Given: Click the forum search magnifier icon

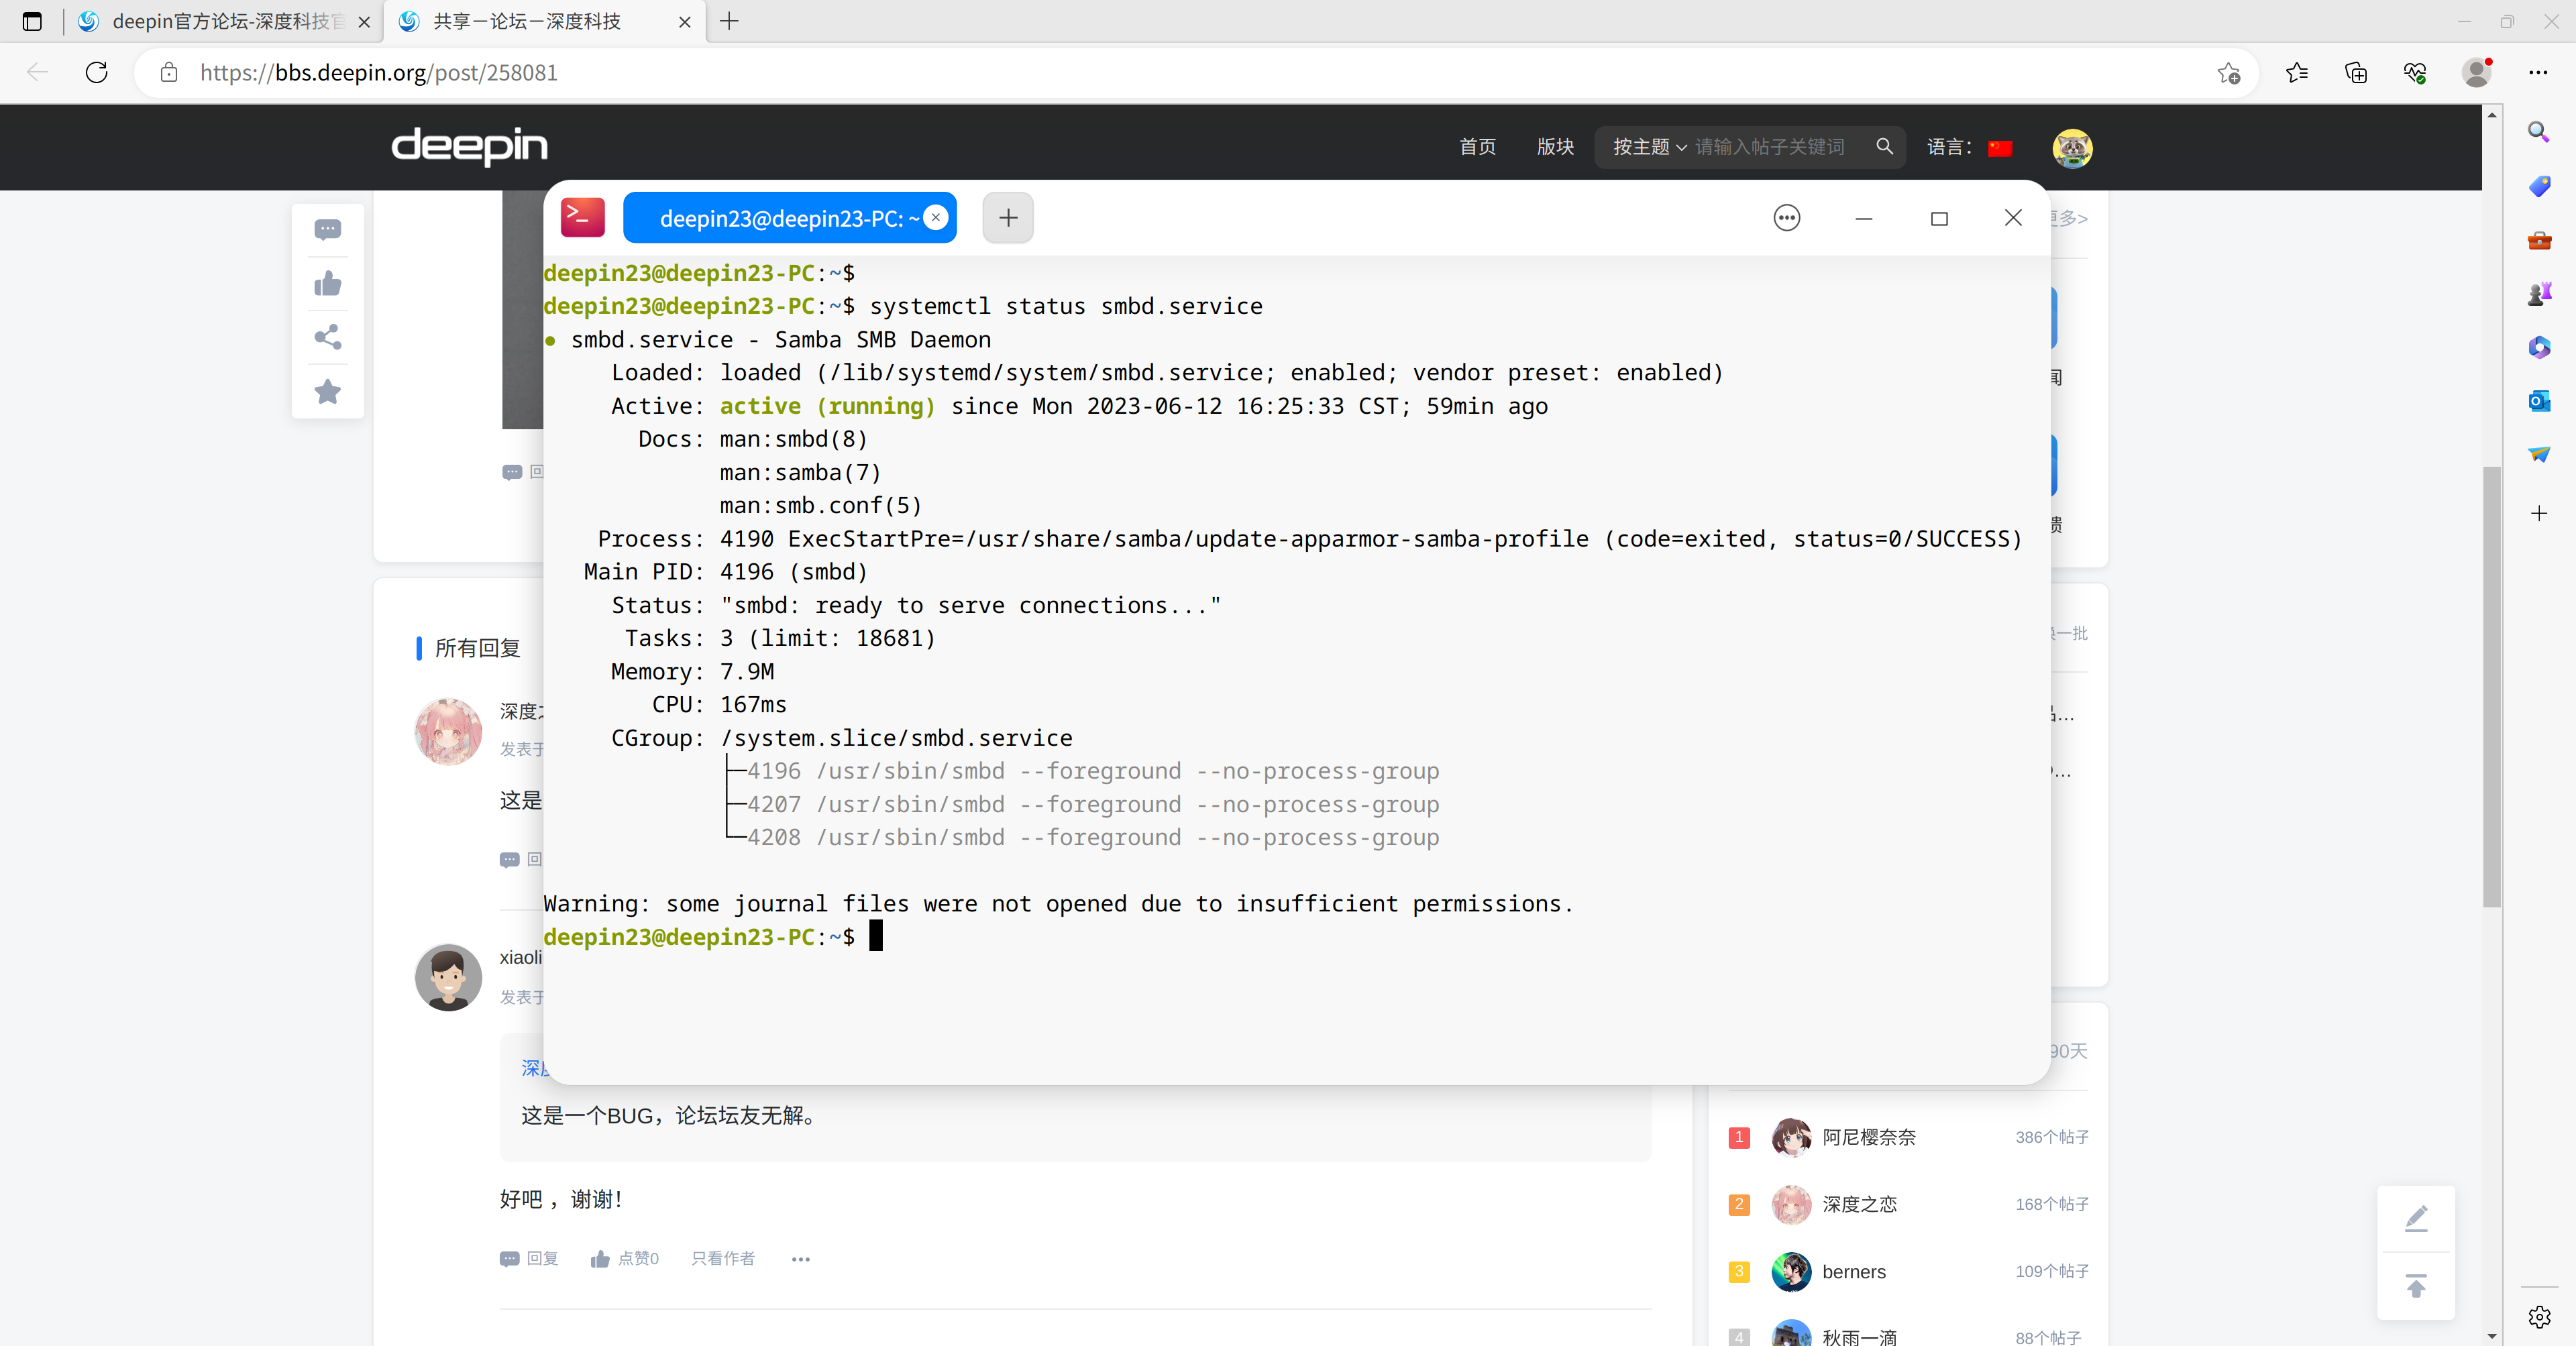Looking at the screenshot, I should click(1884, 147).
